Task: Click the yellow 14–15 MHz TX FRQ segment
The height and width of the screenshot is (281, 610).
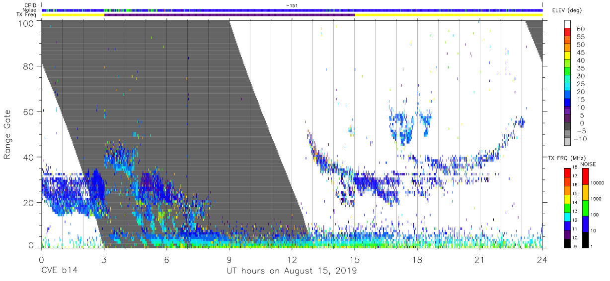Action: 567,198
